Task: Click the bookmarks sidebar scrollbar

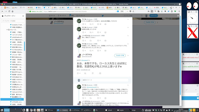Action: [24, 46]
